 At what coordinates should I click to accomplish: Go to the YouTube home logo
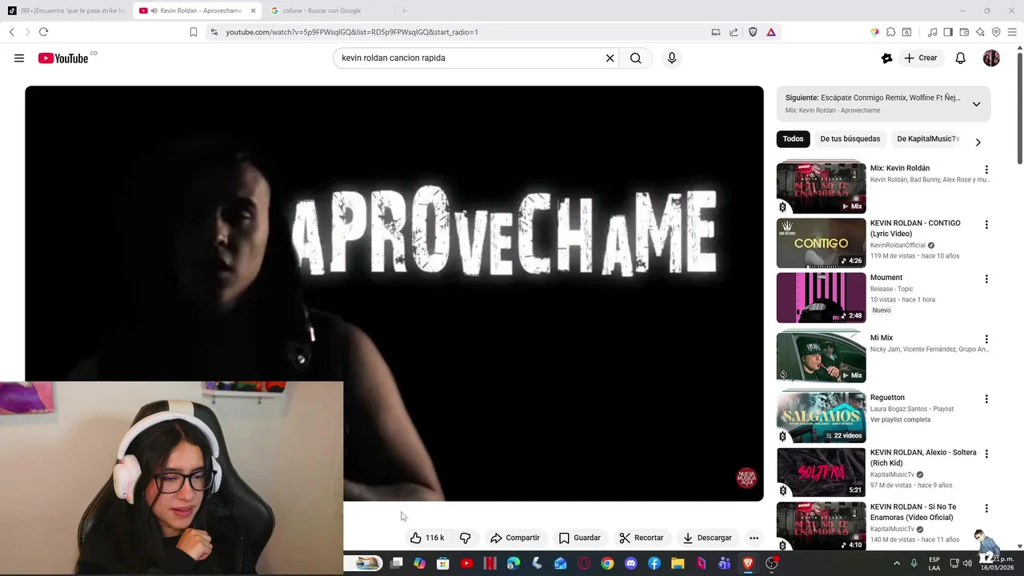[x=63, y=58]
